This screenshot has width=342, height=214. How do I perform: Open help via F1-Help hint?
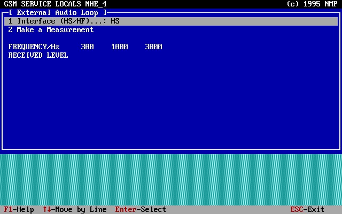tap(19, 210)
